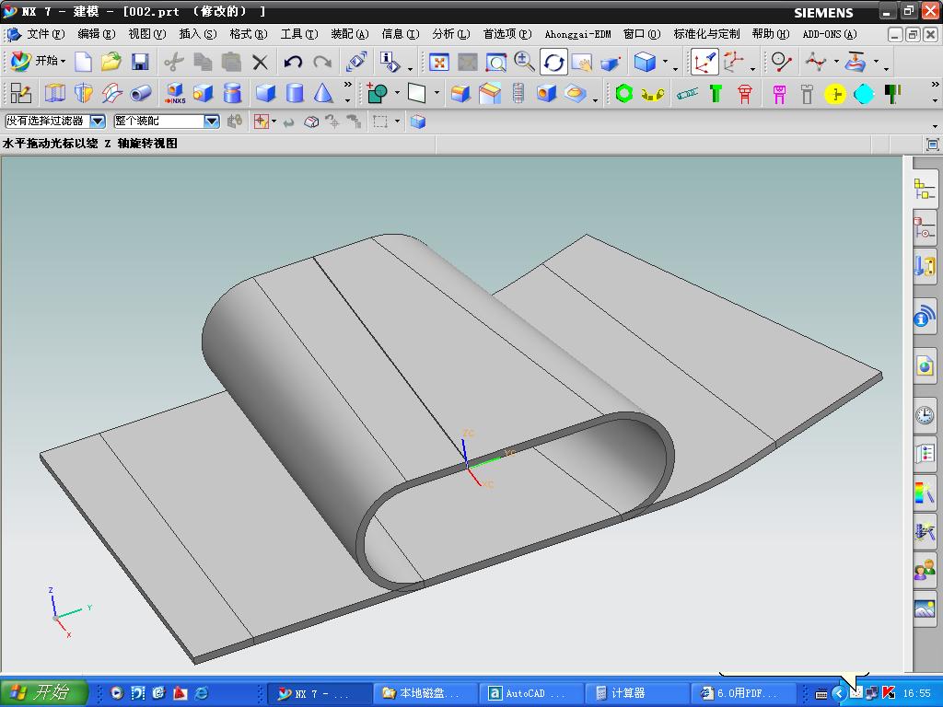Expand the 整个装配 scope dropdown
This screenshot has width=943, height=707.
[211, 121]
